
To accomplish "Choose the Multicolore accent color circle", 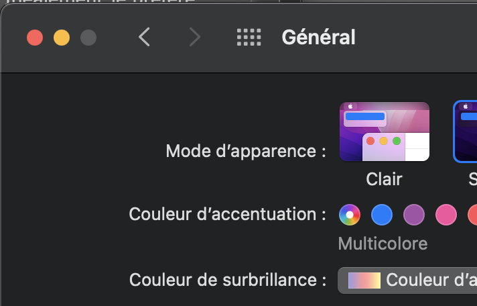I will pyautogui.click(x=350, y=215).
